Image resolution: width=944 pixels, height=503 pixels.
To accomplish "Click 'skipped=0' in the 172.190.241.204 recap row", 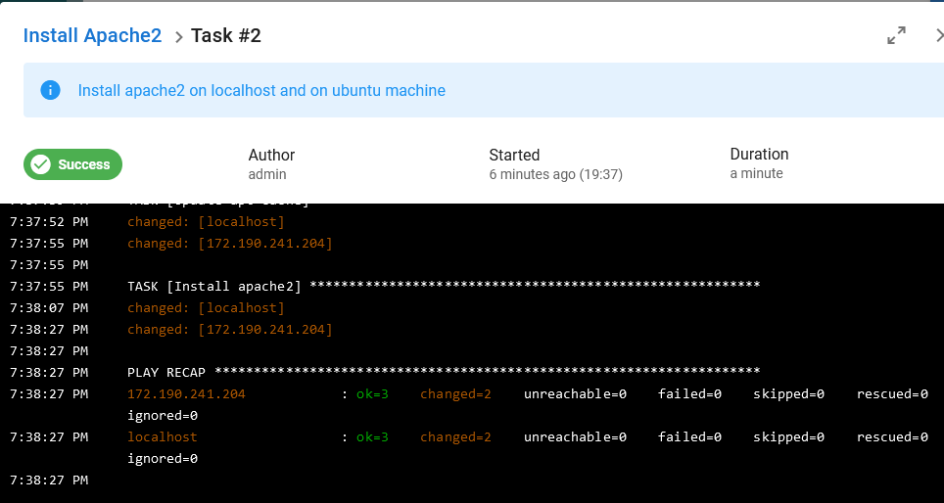I will [x=788, y=394].
